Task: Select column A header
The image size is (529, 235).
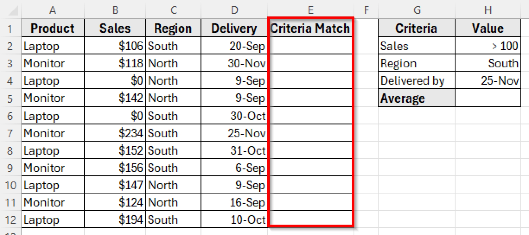Action: pos(52,10)
